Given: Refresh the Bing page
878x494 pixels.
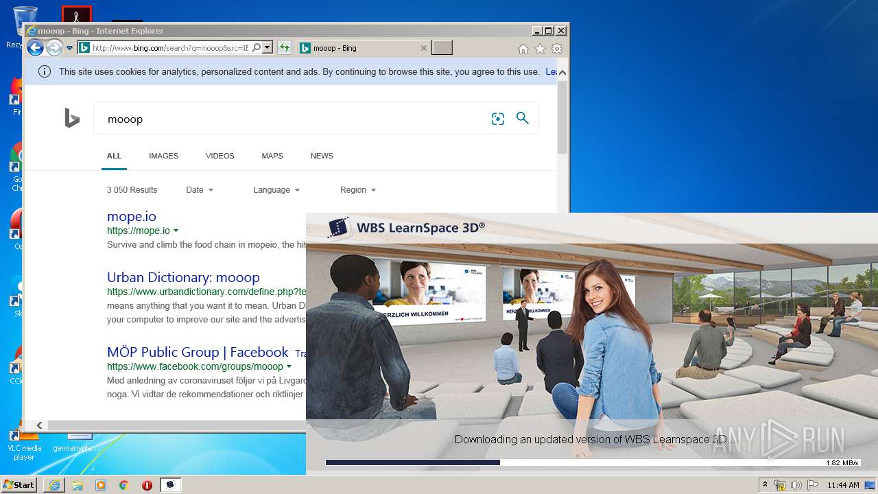Looking at the screenshot, I should point(284,48).
